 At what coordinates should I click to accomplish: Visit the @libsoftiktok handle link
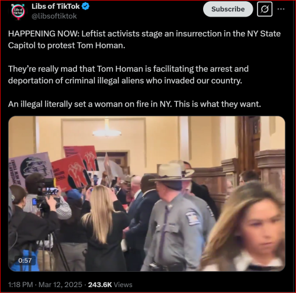click(x=54, y=16)
